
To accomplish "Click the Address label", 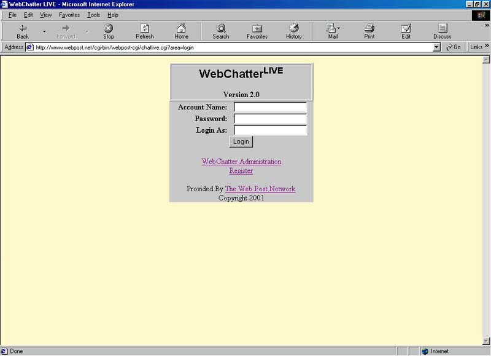I will click(x=14, y=47).
